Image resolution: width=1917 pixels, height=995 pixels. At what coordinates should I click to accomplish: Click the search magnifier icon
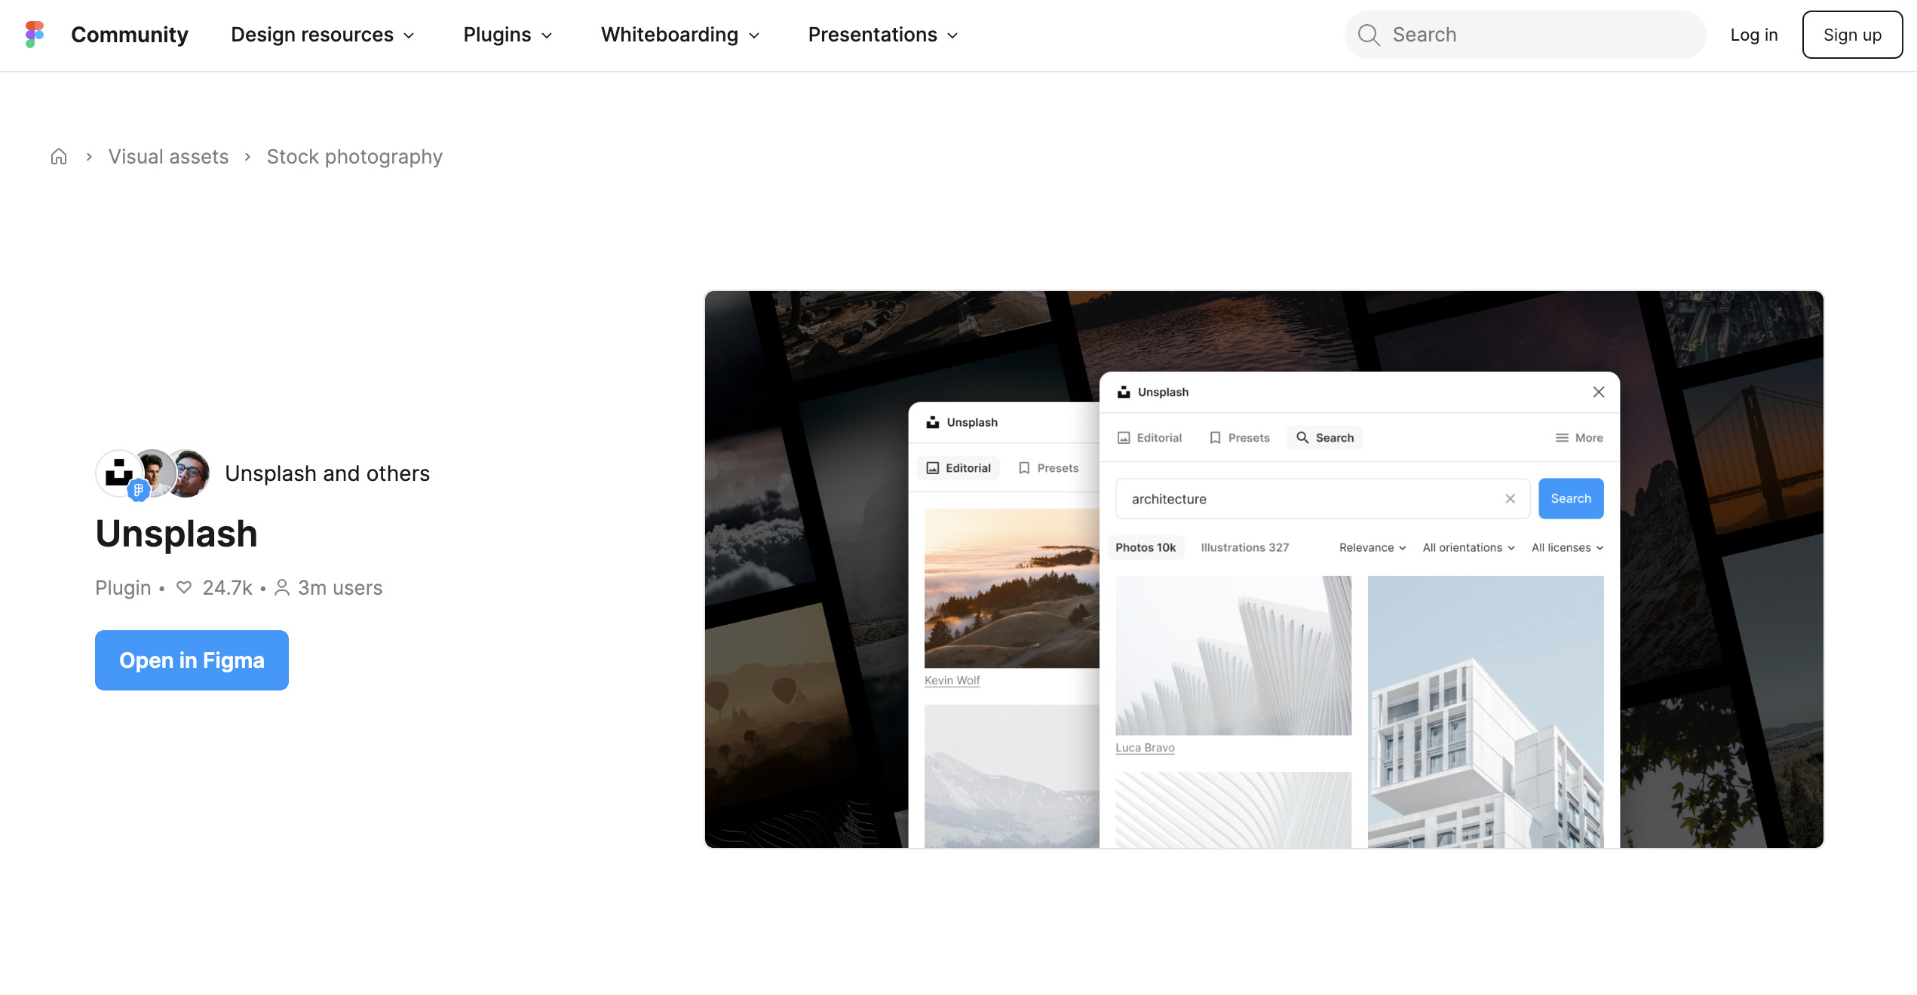(1370, 35)
